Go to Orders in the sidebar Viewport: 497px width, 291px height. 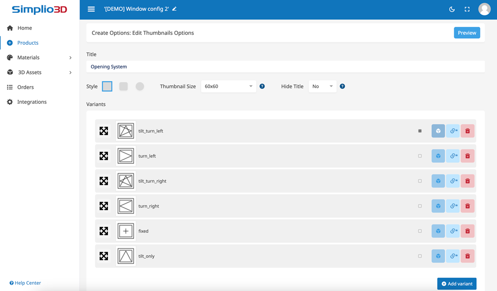tap(25, 87)
